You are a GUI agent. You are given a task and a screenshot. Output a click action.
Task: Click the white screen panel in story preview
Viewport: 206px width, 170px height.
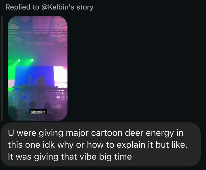tap(60, 76)
